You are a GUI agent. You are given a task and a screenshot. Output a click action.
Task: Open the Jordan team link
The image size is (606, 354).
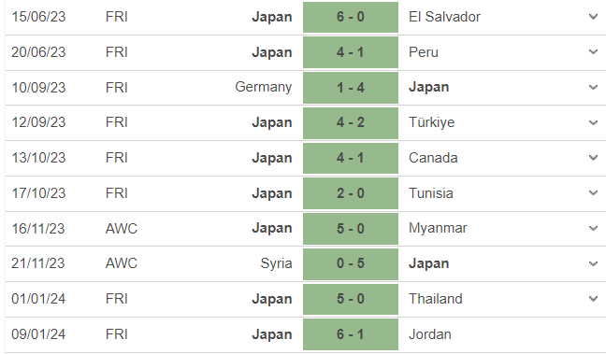pos(430,334)
